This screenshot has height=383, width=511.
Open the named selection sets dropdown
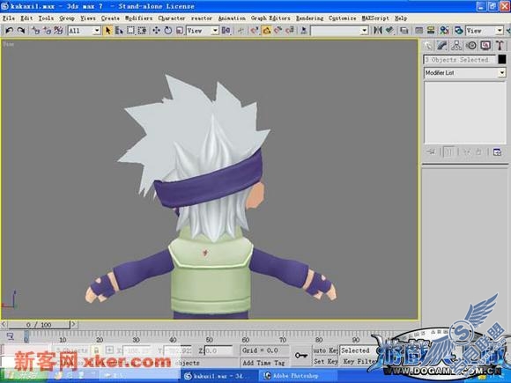[339, 31]
